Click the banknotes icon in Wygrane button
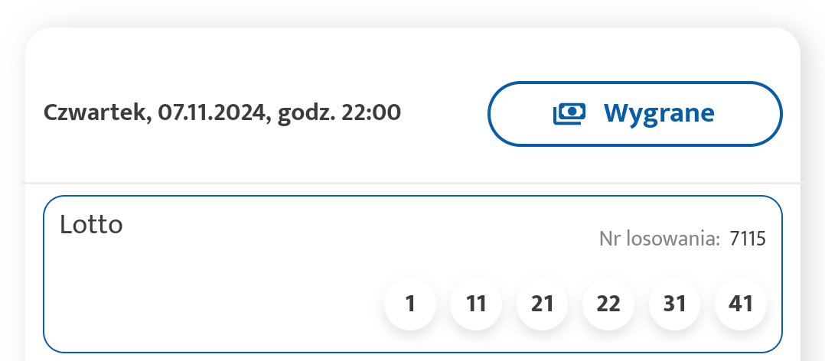825x361 pixels. [569, 113]
